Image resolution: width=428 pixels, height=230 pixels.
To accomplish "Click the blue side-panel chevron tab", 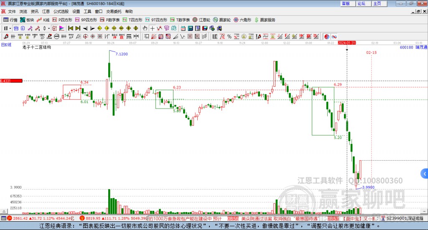I will pyautogui.click(x=425, y=174).
